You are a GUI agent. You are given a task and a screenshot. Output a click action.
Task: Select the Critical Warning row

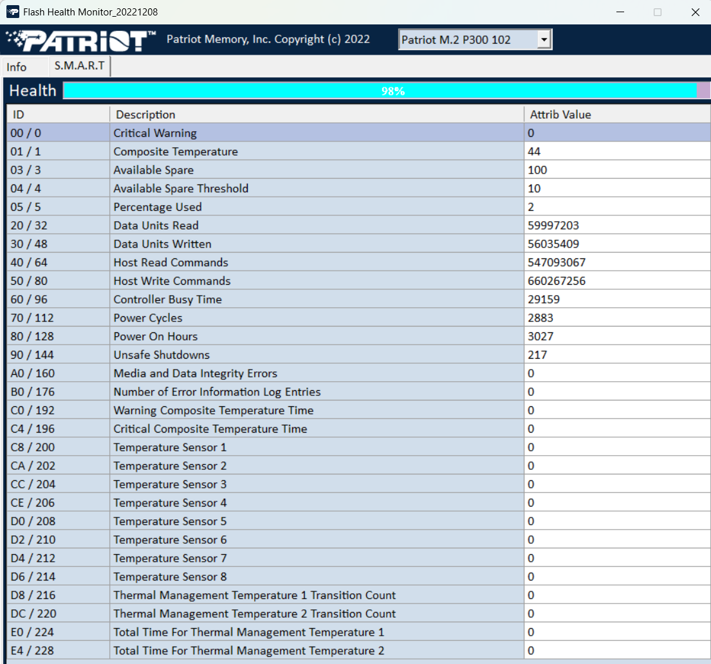pyautogui.click(x=358, y=133)
